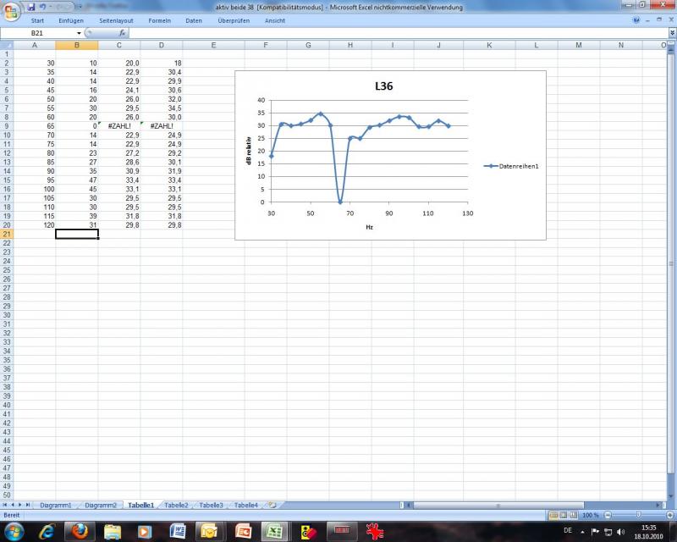Open the Einfügen ribbon tab
The height and width of the screenshot is (542, 677).
tap(71, 19)
